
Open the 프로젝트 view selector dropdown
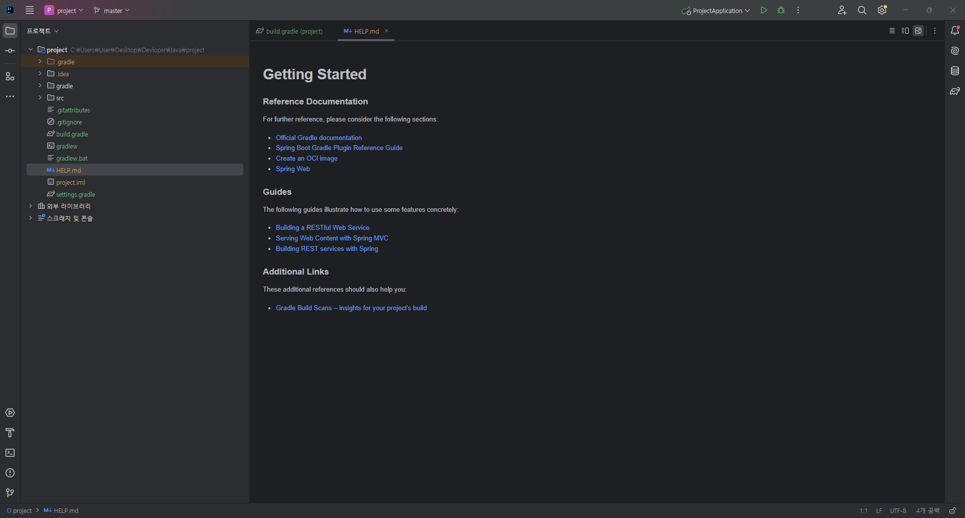pos(43,31)
